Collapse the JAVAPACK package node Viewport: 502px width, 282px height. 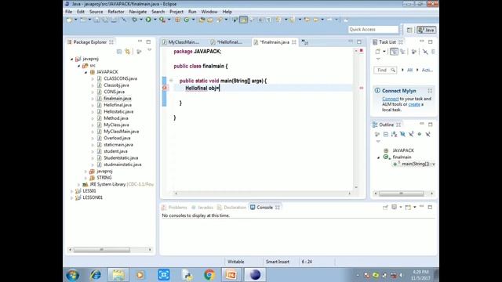pos(85,72)
